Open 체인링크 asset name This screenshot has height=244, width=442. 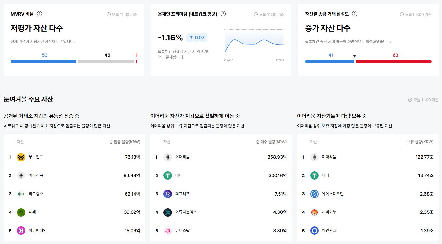(x=329, y=231)
